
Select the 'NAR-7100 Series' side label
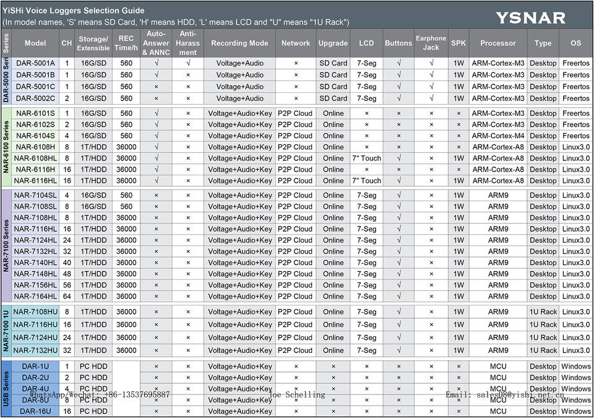[x=6, y=246]
